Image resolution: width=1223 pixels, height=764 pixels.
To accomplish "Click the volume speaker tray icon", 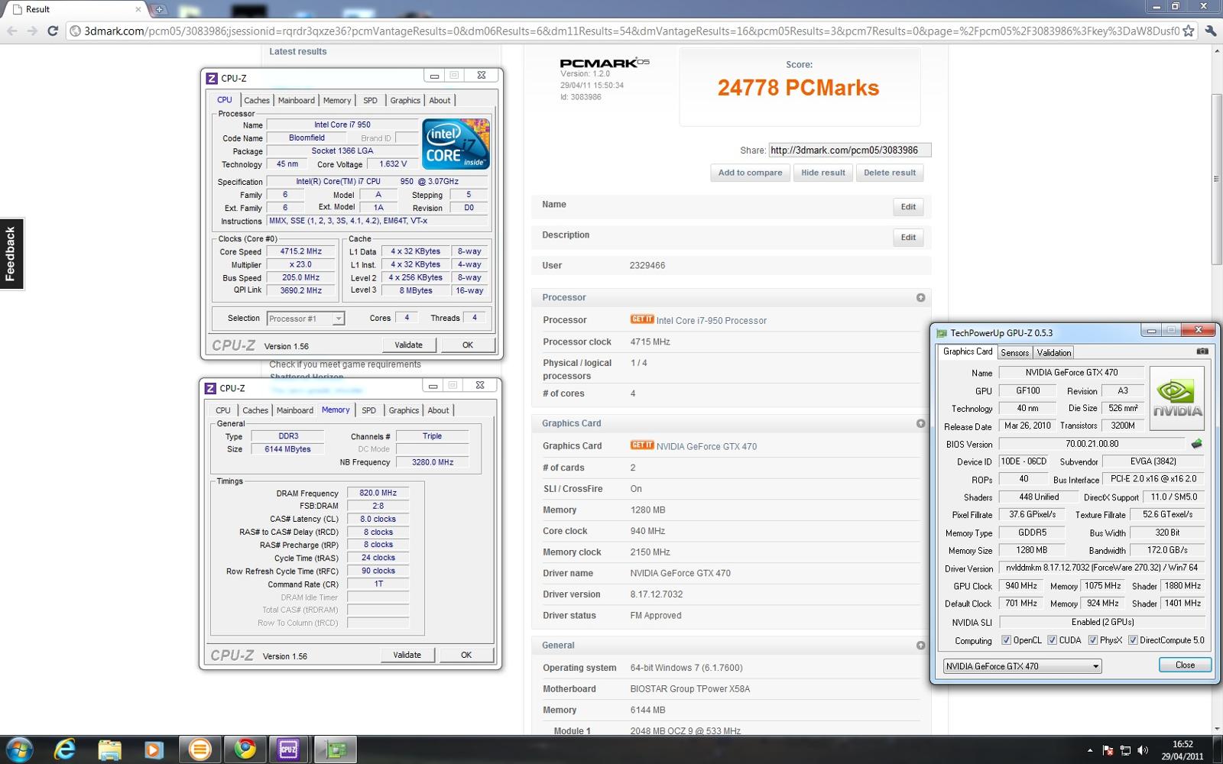I will tap(1143, 750).
